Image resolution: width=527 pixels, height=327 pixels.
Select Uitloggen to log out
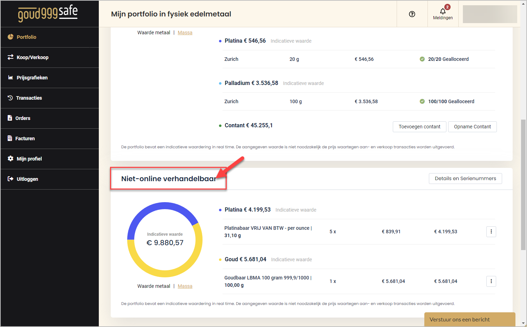click(x=50, y=179)
